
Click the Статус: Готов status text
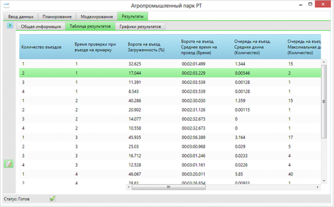(17, 199)
